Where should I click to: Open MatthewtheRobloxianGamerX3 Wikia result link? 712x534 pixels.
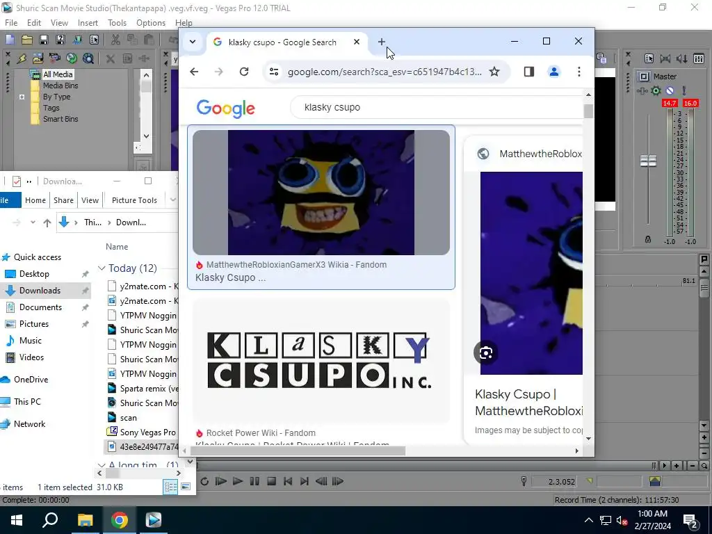tap(296, 265)
